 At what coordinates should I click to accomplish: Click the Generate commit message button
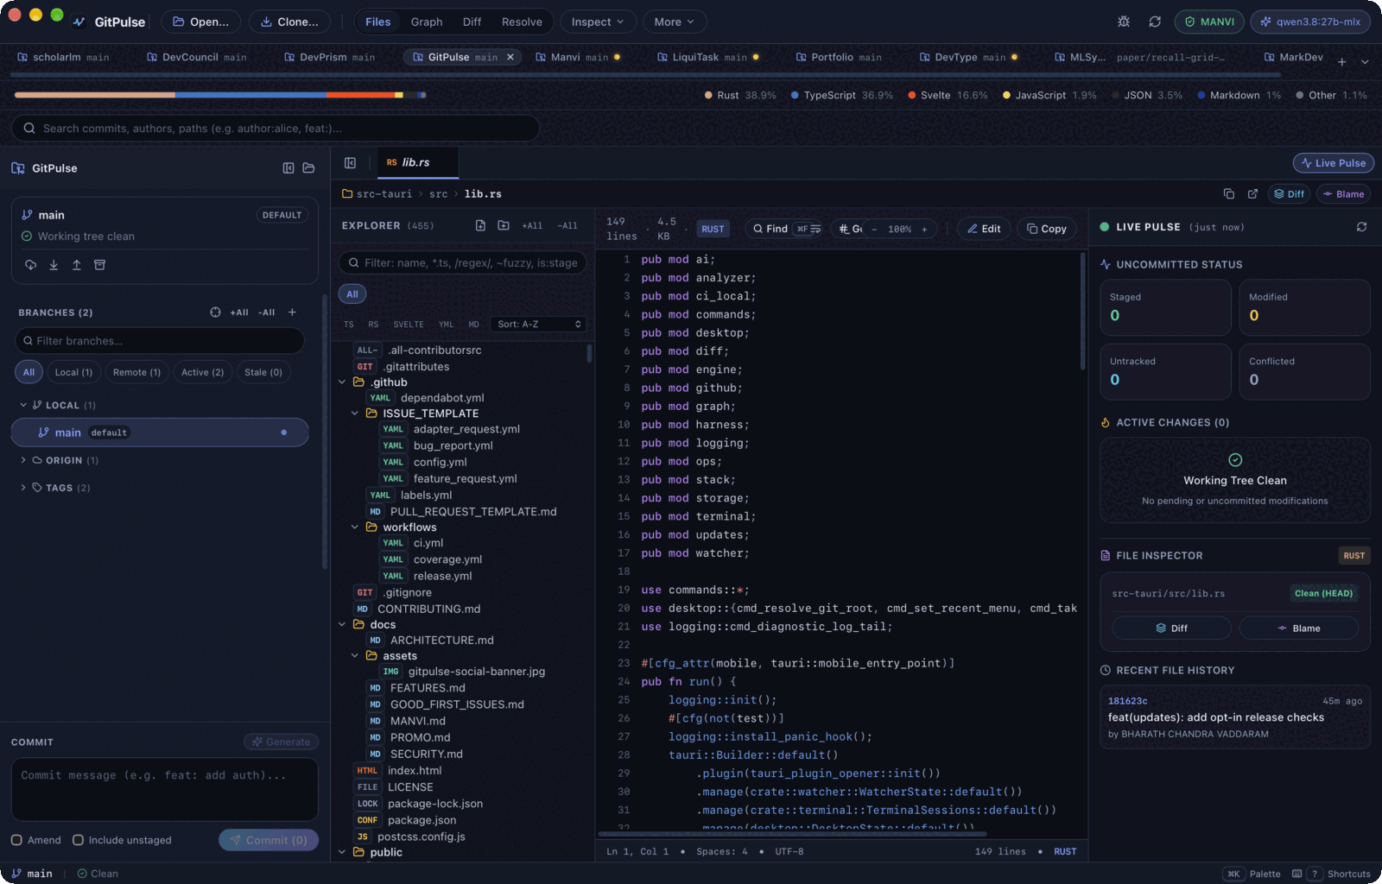281,742
